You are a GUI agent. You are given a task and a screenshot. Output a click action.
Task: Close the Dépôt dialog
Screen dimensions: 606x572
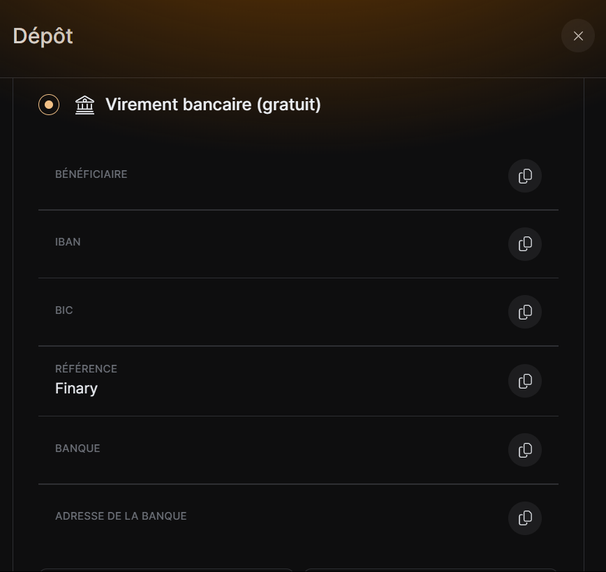click(x=578, y=36)
